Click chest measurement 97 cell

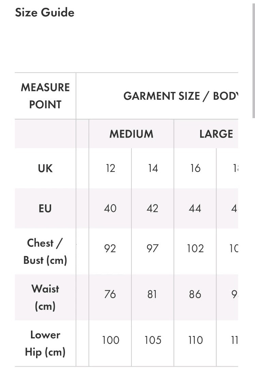point(153,249)
